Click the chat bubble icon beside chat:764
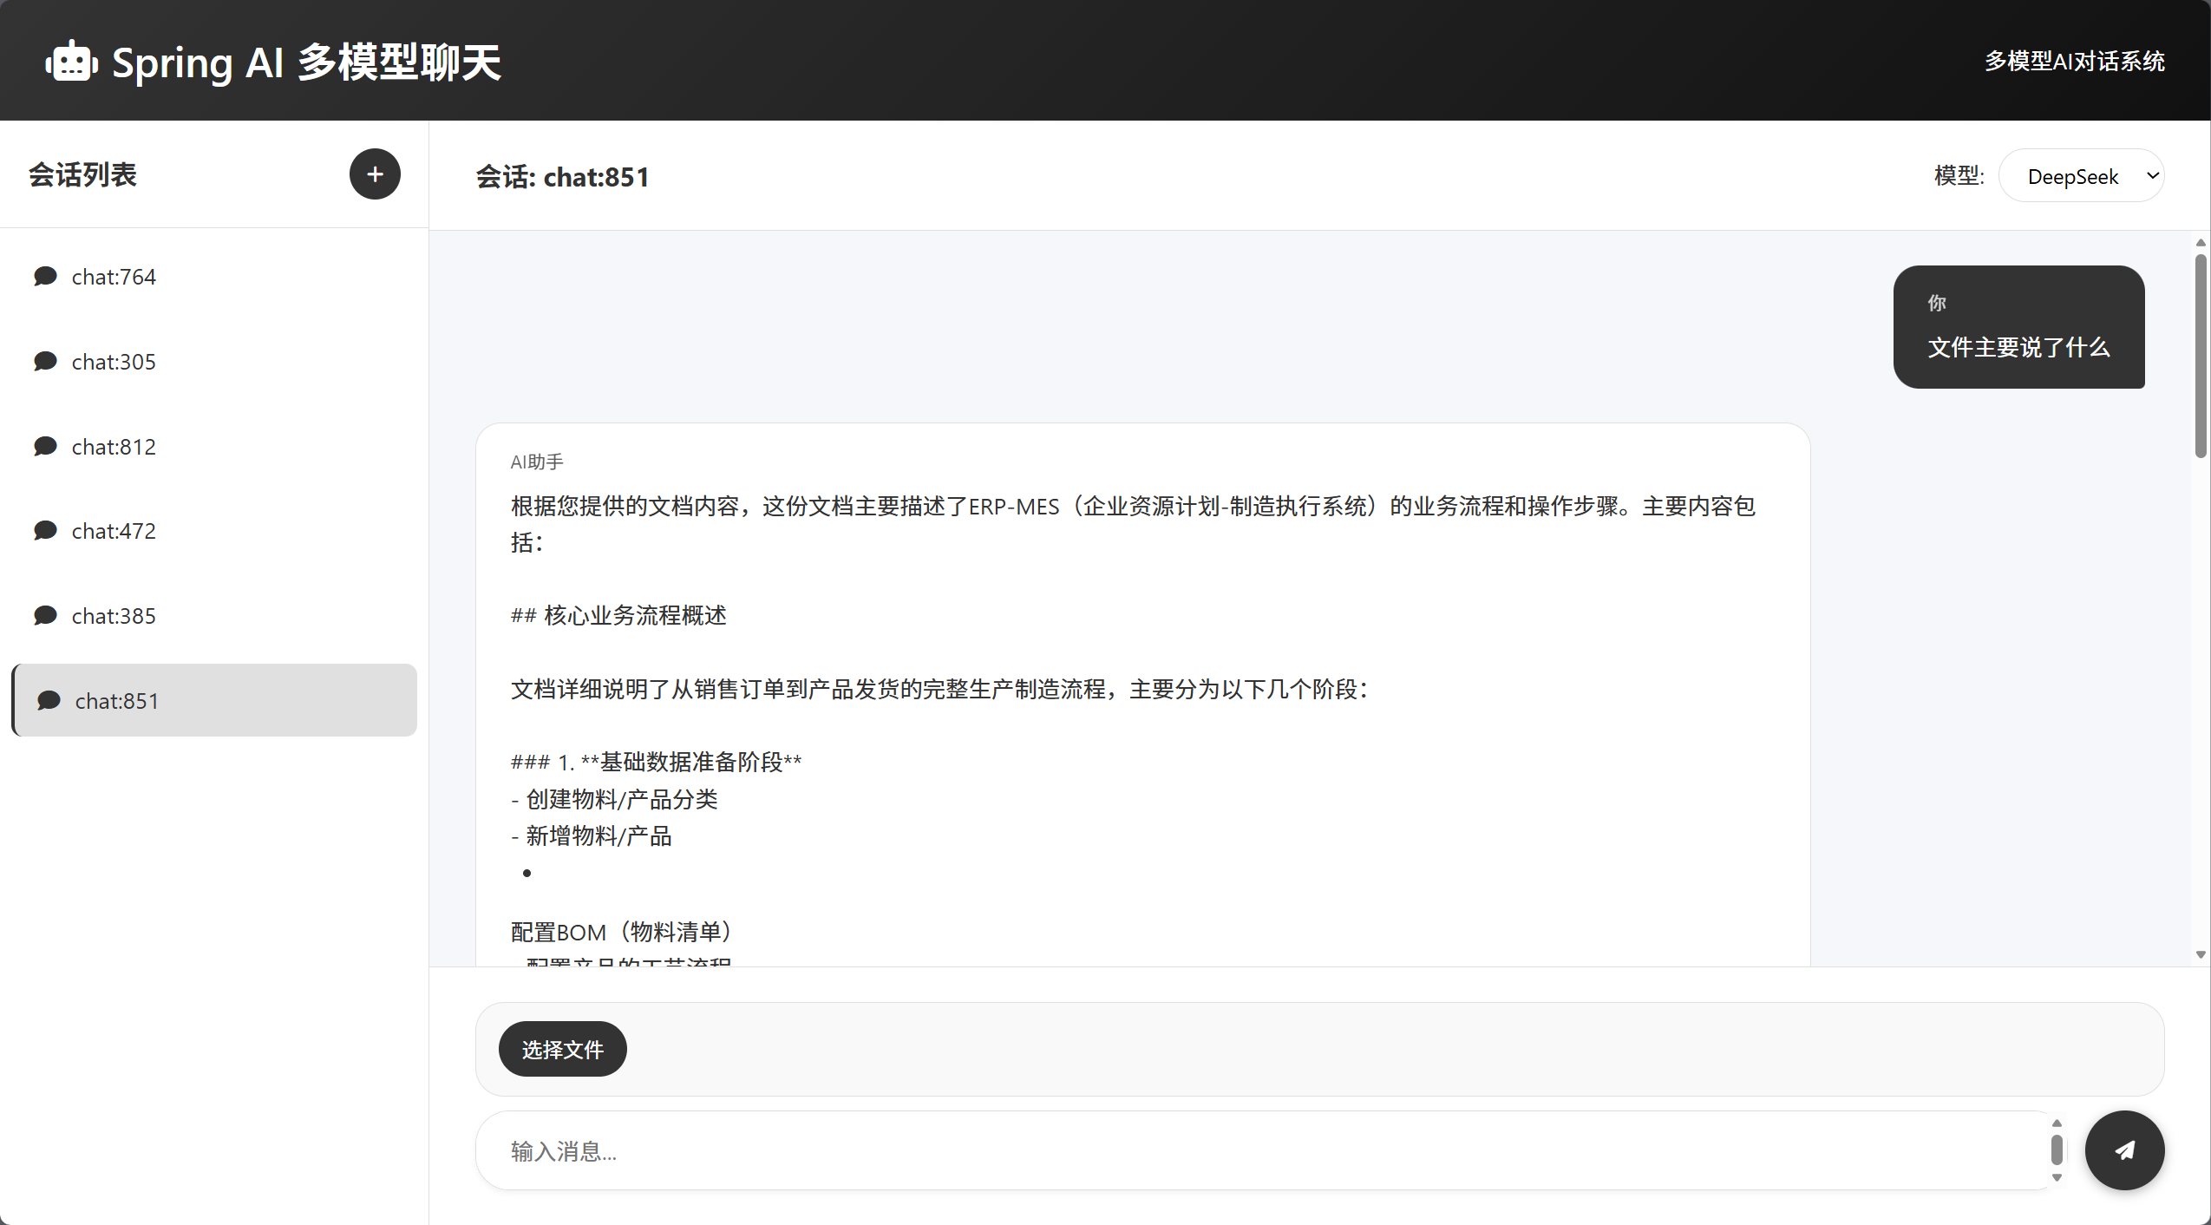Screen dimensions: 2211x1225 click(46, 275)
